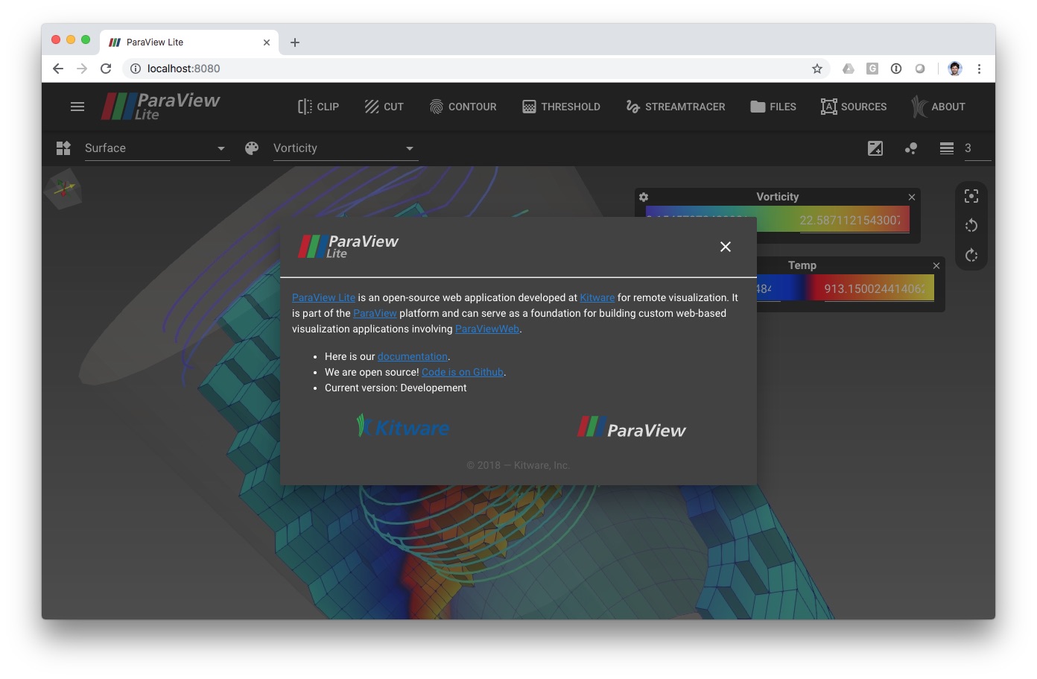Viewport: 1037px width, 679px height.
Task: Toggle the orientation axes widget
Action: (63, 189)
